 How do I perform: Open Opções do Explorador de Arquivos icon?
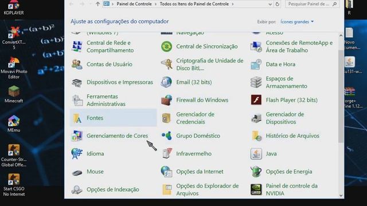click(x=167, y=189)
